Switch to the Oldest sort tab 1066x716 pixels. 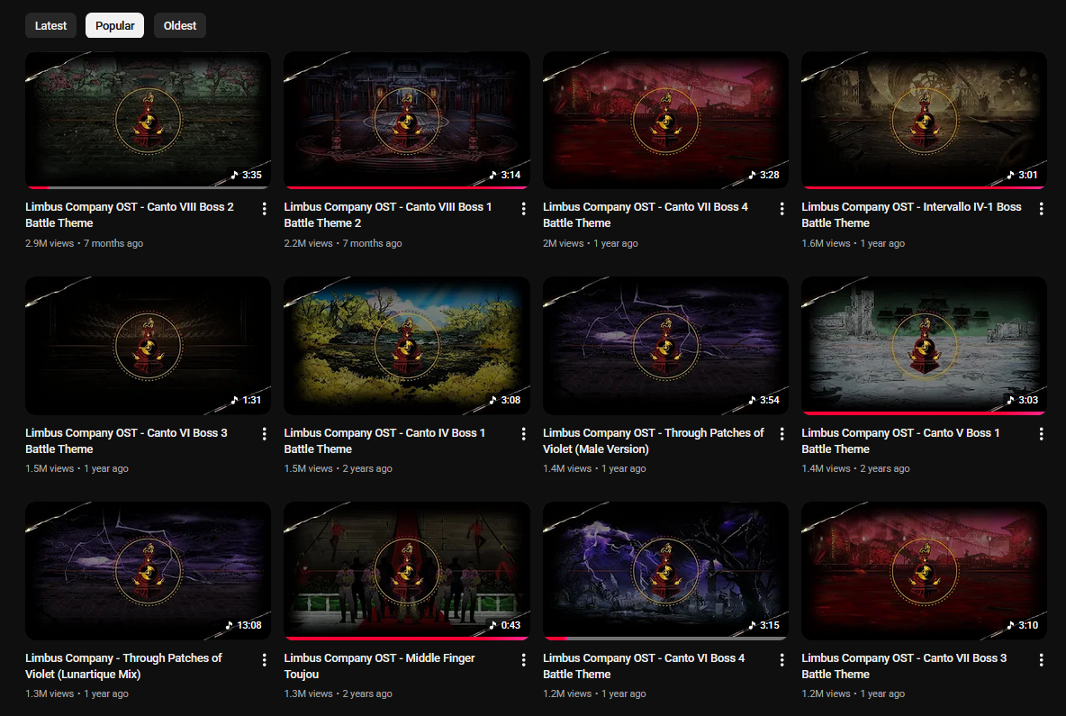click(179, 25)
